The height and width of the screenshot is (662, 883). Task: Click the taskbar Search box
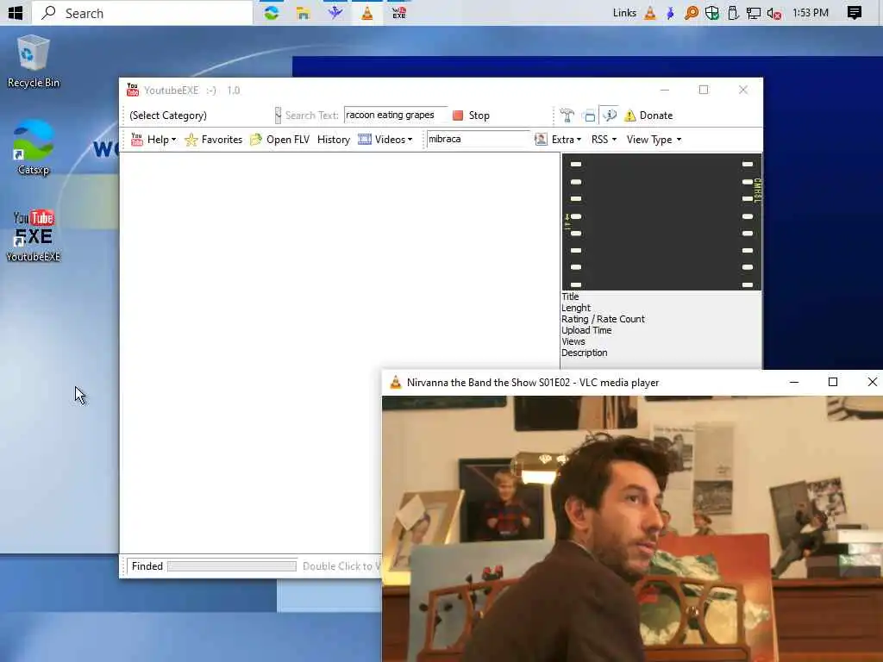click(142, 13)
